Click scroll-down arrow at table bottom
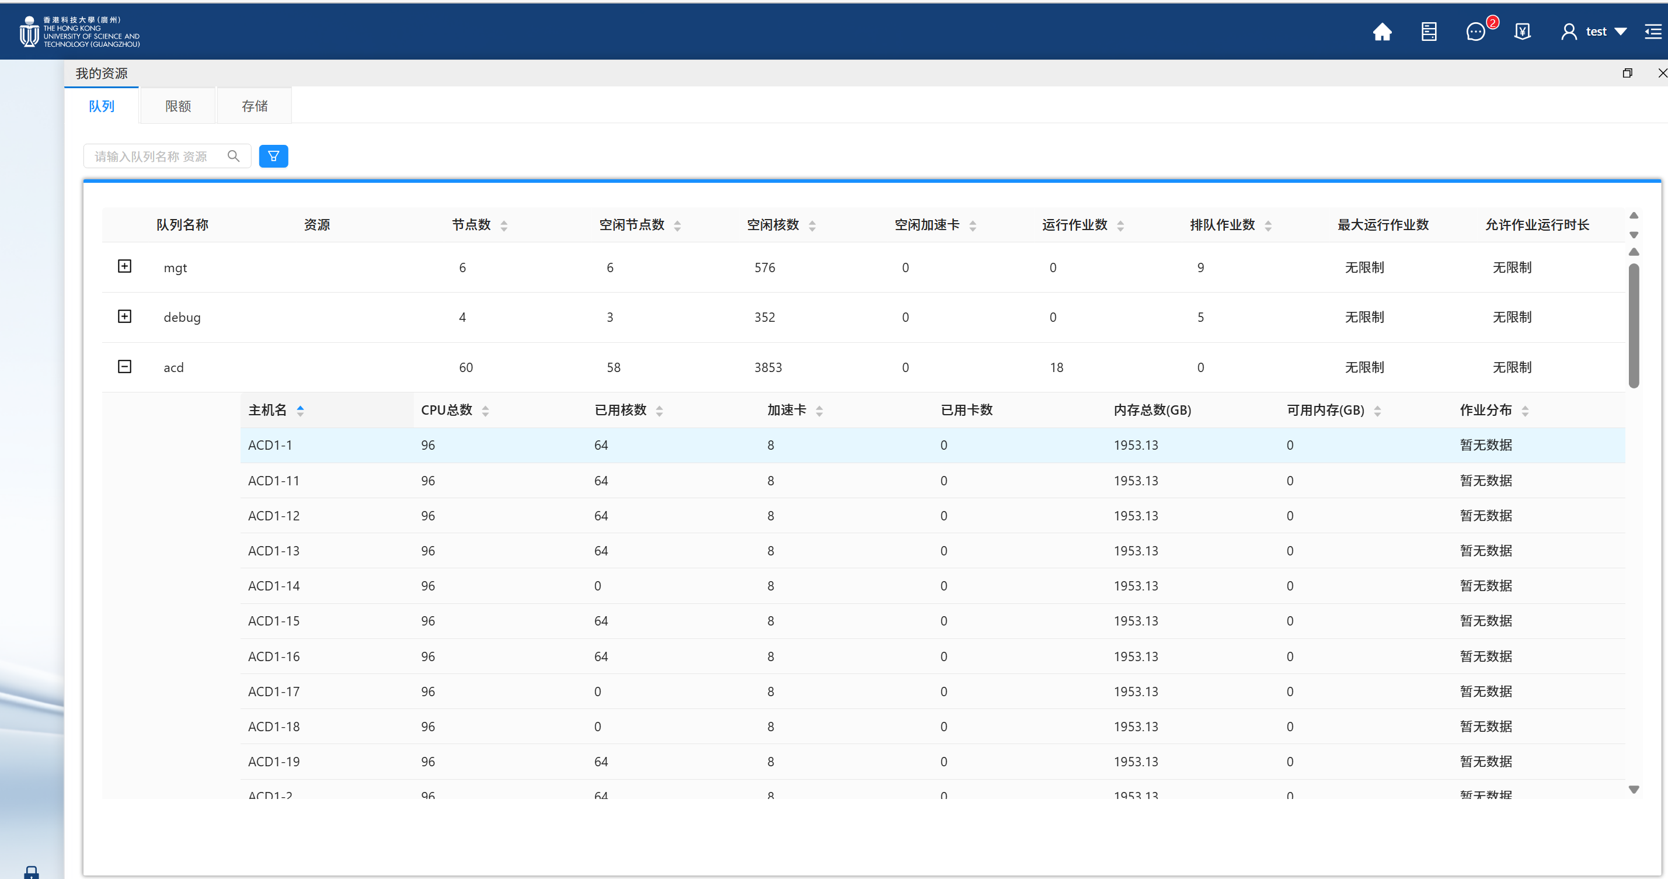The image size is (1668, 879). click(x=1634, y=789)
